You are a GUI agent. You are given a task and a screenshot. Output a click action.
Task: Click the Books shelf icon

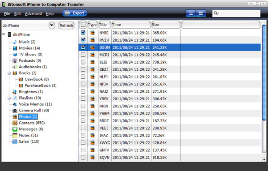tap(15, 73)
